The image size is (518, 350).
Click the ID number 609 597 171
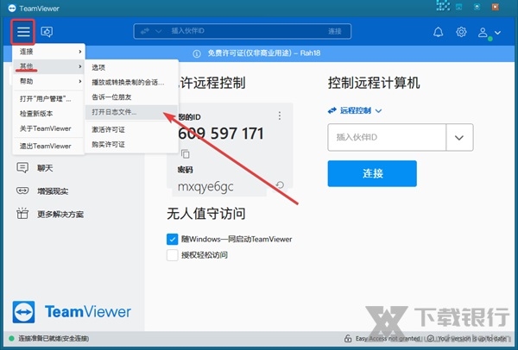pyautogui.click(x=221, y=134)
